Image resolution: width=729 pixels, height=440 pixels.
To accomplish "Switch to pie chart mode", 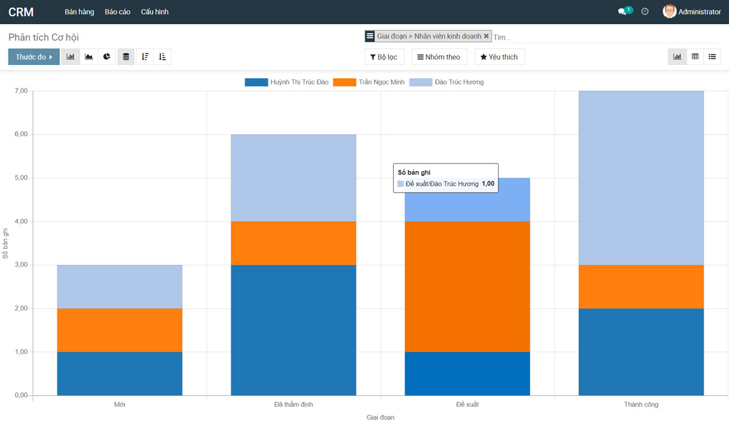I will pos(107,57).
